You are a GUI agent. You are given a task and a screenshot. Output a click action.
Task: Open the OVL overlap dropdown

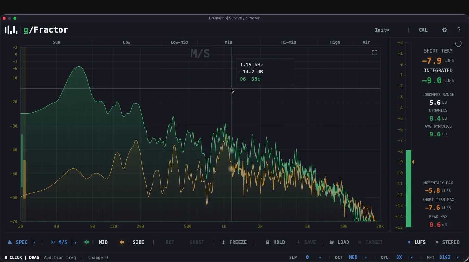click(412, 258)
